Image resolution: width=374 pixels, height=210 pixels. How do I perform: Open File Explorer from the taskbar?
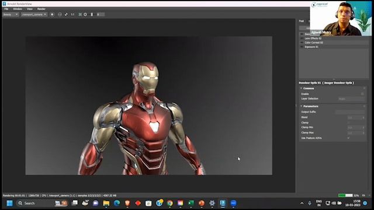[106, 203]
